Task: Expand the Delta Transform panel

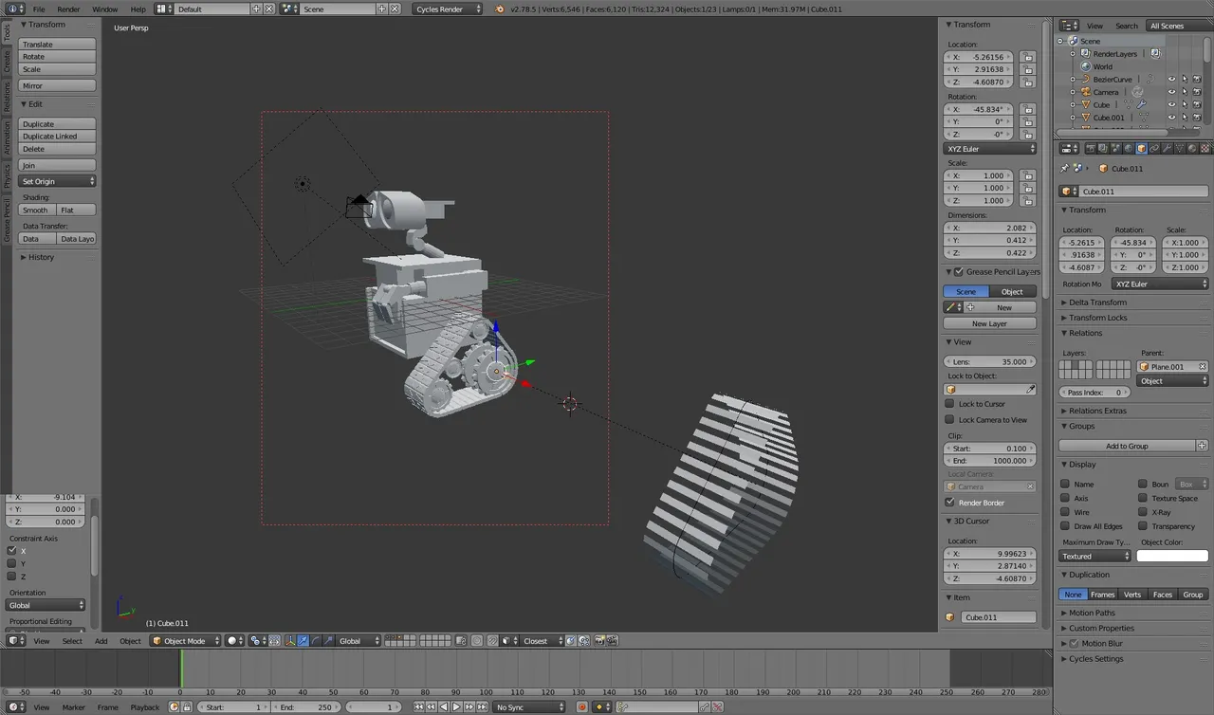Action: (x=1097, y=302)
